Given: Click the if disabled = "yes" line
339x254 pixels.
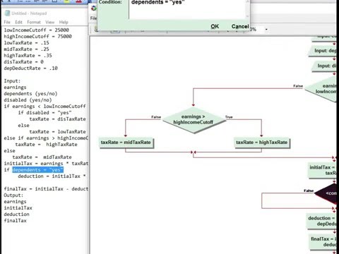Looking at the screenshot, I should (x=44, y=113).
